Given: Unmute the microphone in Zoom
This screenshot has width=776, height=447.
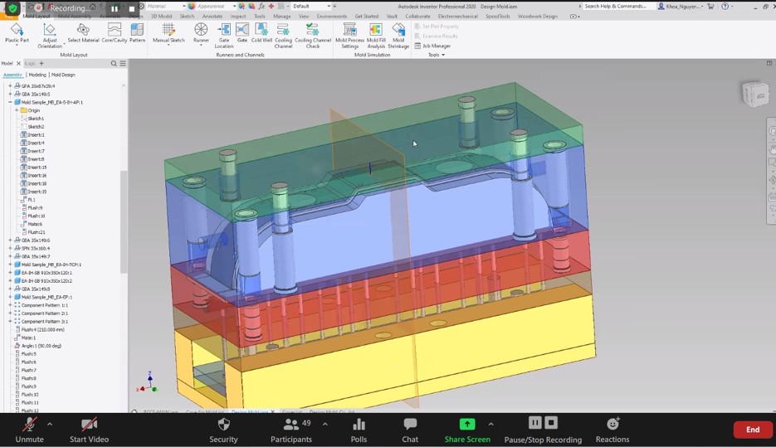Looking at the screenshot, I should pyautogui.click(x=29, y=430).
